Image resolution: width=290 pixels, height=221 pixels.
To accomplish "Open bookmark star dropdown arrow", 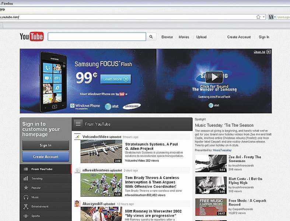I will [263, 17].
